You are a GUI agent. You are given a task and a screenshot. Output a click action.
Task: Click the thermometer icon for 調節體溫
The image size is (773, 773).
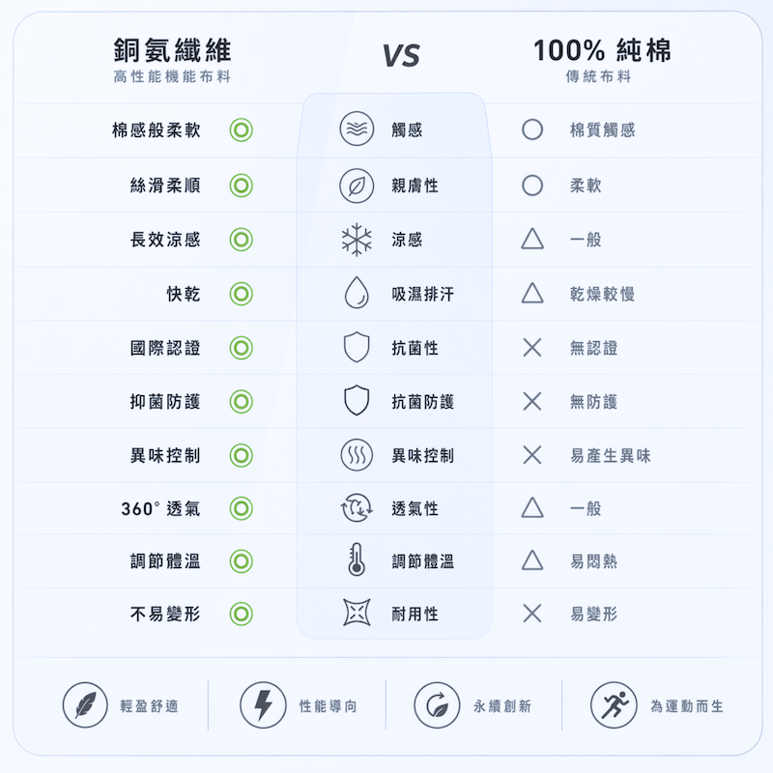coord(357,560)
